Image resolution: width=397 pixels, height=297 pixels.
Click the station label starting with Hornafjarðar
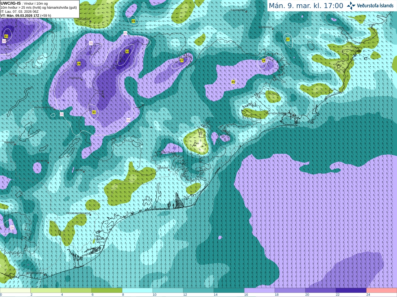click(279, 113)
